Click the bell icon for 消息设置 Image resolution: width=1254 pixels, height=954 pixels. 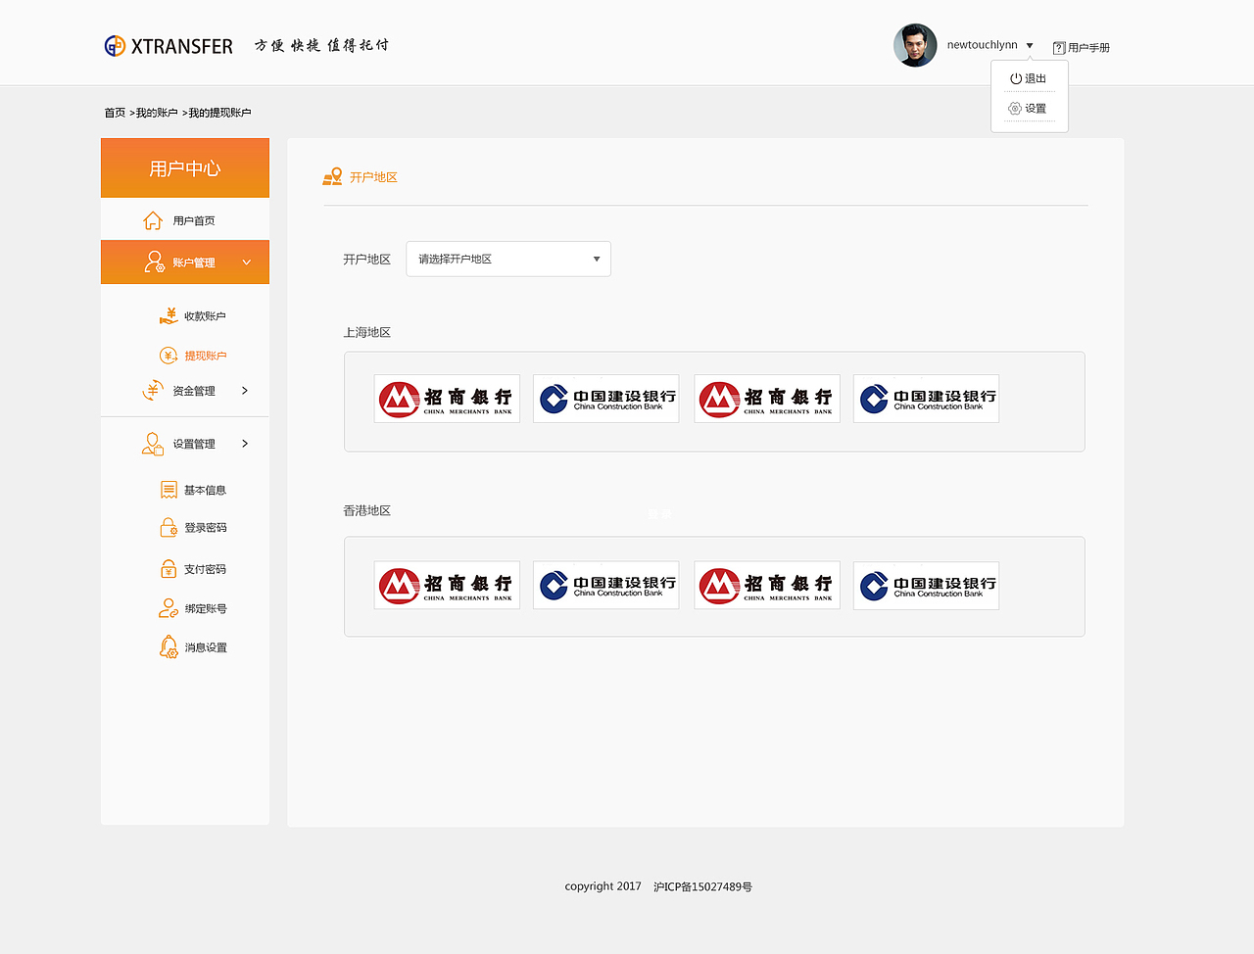[169, 646]
